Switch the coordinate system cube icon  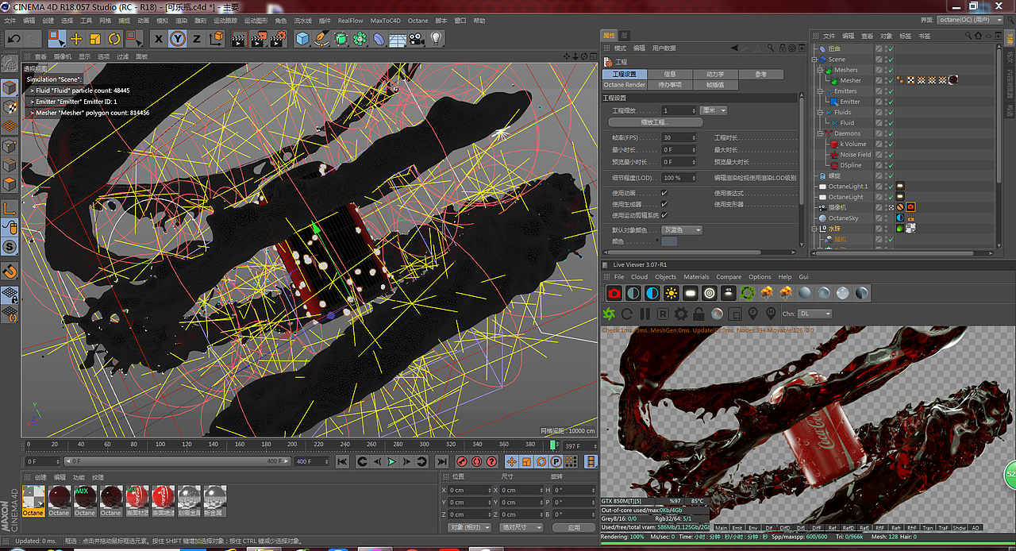click(216, 38)
